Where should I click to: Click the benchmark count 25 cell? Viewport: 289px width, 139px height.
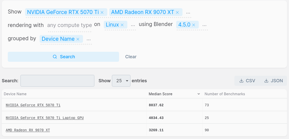(x=207, y=118)
